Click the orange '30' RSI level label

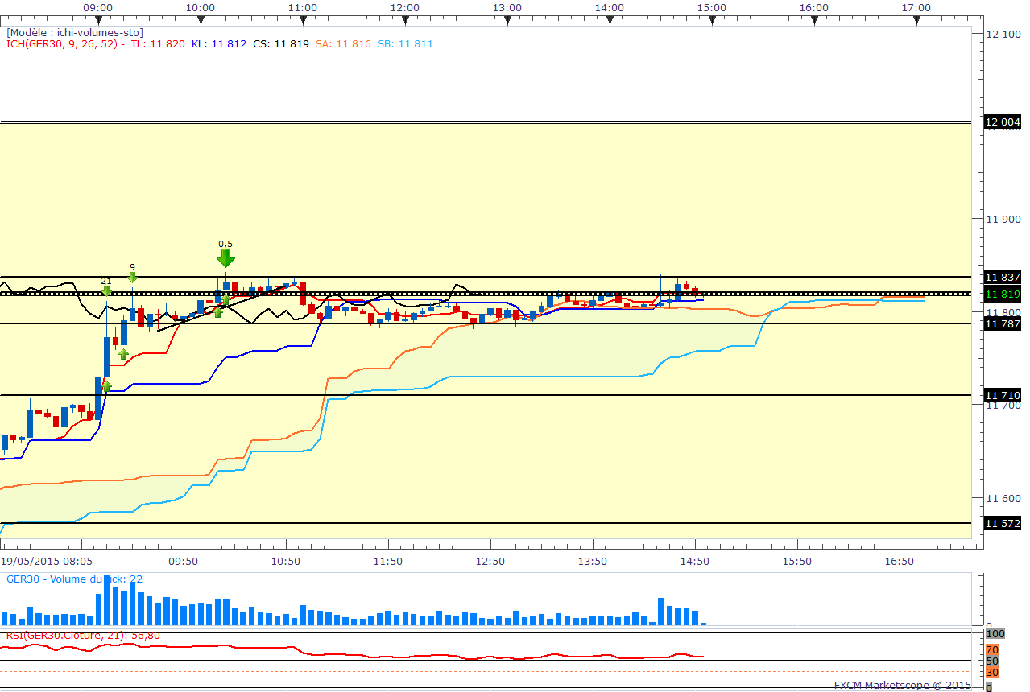click(x=992, y=672)
